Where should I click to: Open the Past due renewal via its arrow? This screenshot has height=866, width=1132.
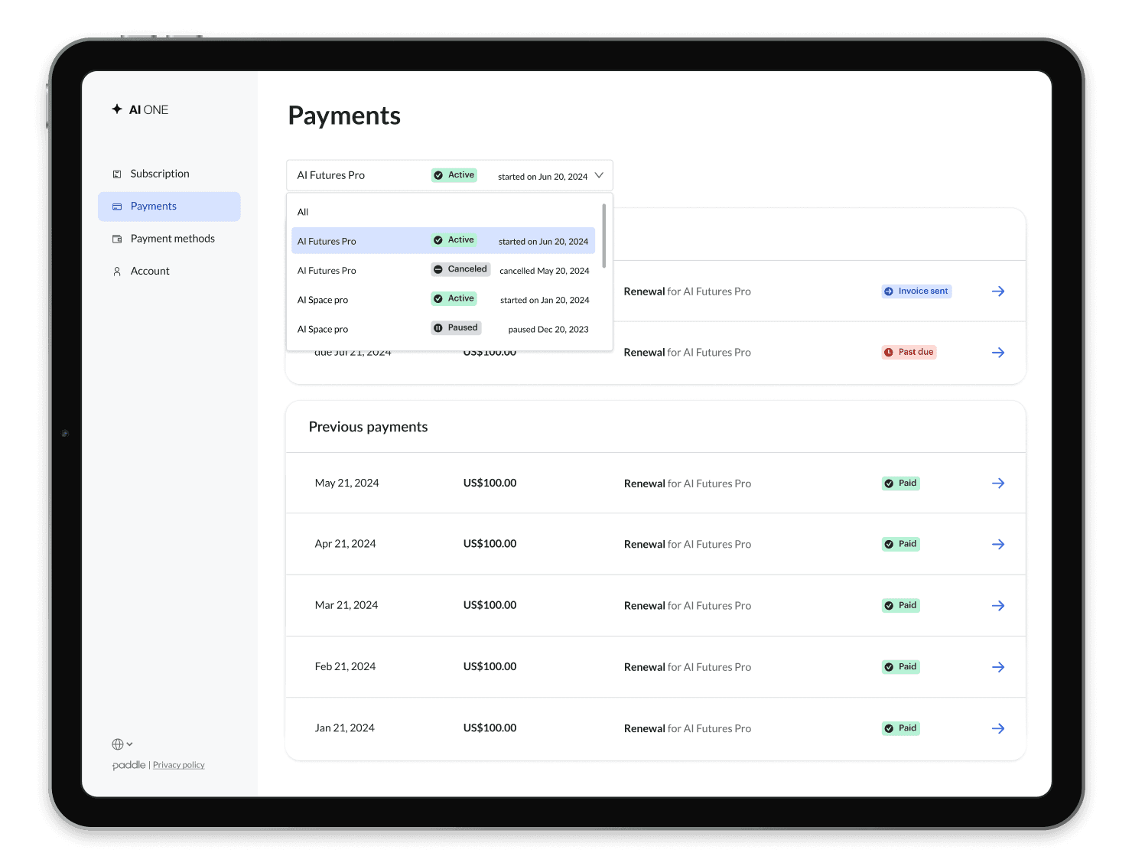998,353
